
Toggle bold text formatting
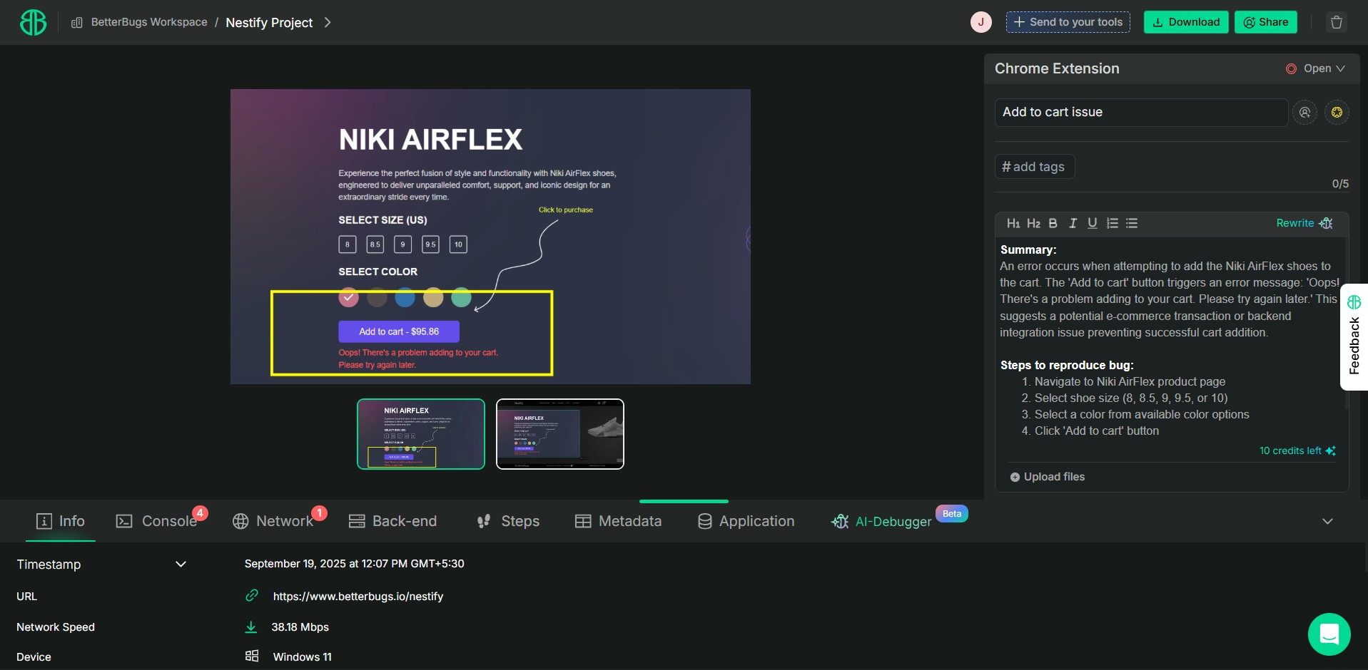(x=1053, y=224)
